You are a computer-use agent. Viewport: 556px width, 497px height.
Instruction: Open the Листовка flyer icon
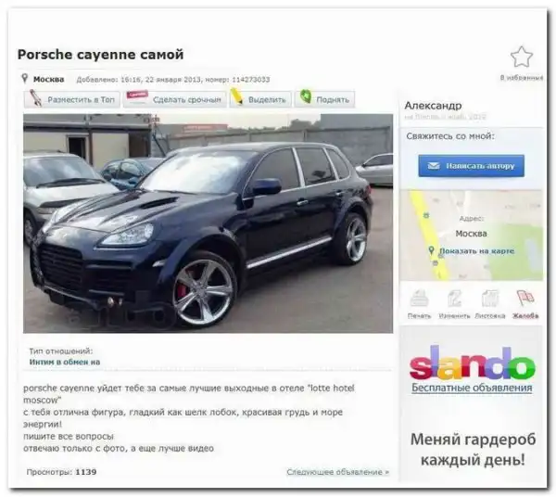click(490, 299)
